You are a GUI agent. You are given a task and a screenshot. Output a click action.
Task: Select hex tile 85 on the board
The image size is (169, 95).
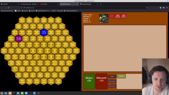[x=22, y=20]
